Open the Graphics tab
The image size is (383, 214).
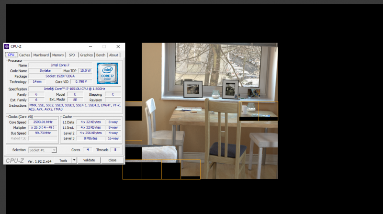(86, 55)
